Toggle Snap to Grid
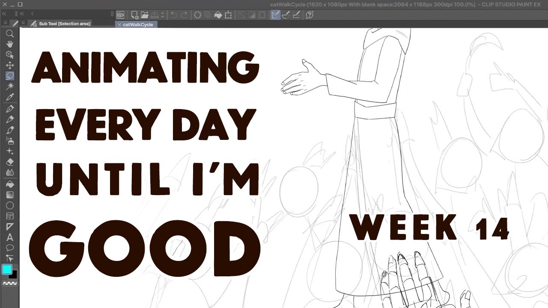Screen dimensions: 548x308 click(296, 15)
